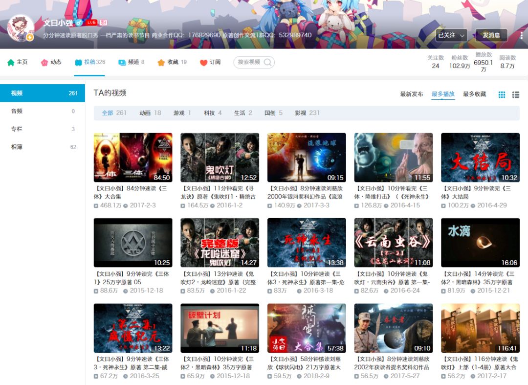This screenshot has height=385, width=528.
Task: Click the magnifier search icon
Action: click(x=268, y=62)
